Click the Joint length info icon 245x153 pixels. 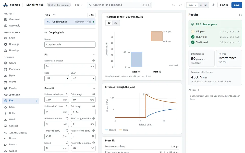[94, 94]
